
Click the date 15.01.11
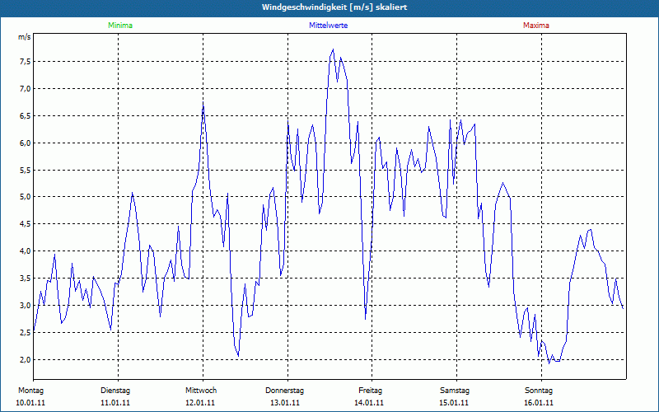[454, 403]
